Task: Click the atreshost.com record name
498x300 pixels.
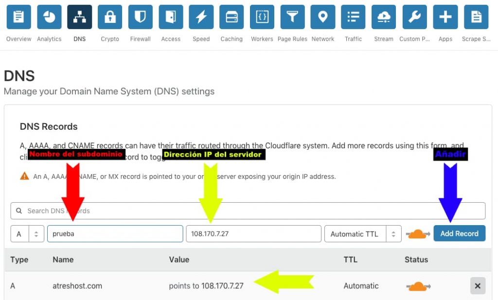Action: coord(77,286)
